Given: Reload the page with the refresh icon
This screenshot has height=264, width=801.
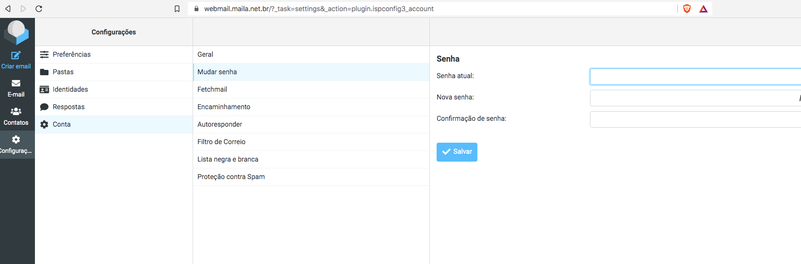Looking at the screenshot, I should tap(39, 9).
